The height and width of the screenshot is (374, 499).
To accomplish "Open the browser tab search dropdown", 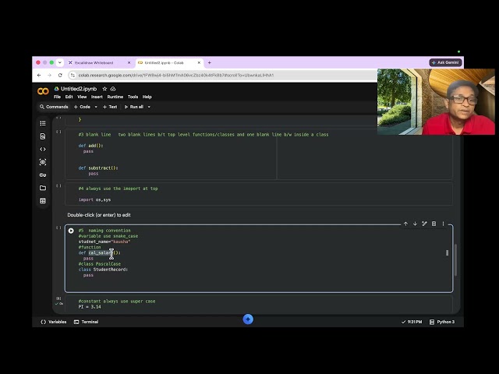I will click(x=60, y=62).
